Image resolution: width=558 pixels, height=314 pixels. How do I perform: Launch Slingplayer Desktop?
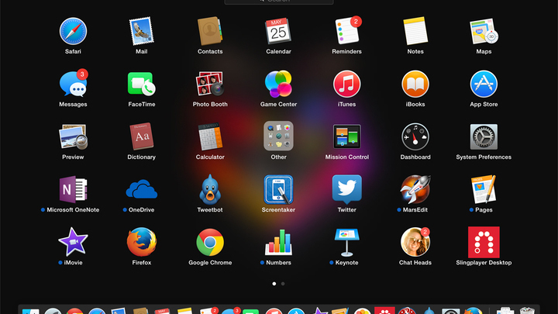(484, 242)
